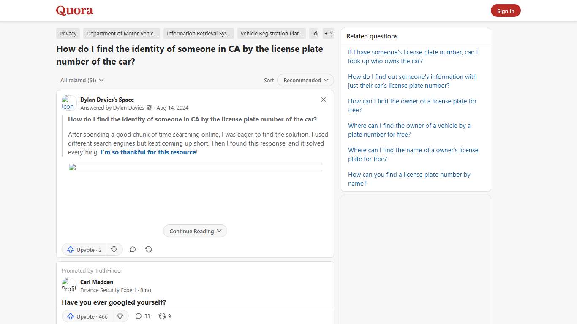Expand answer with Continue Reading

pyautogui.click(x=195, y=231)
